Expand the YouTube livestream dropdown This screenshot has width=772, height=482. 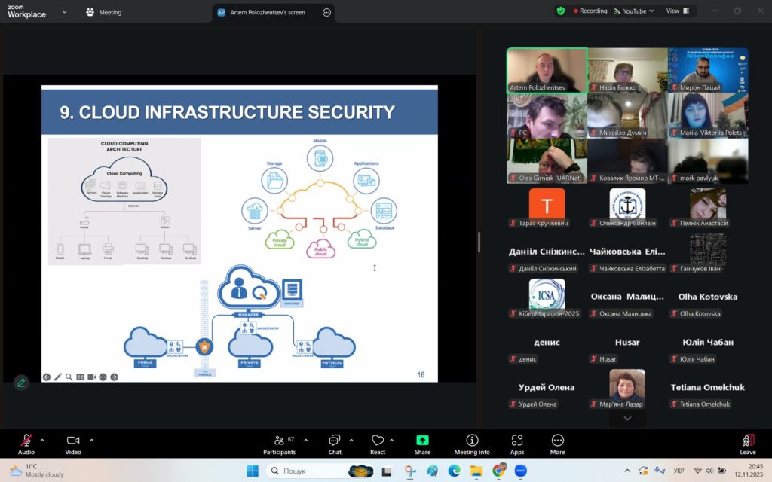point(634,11)
